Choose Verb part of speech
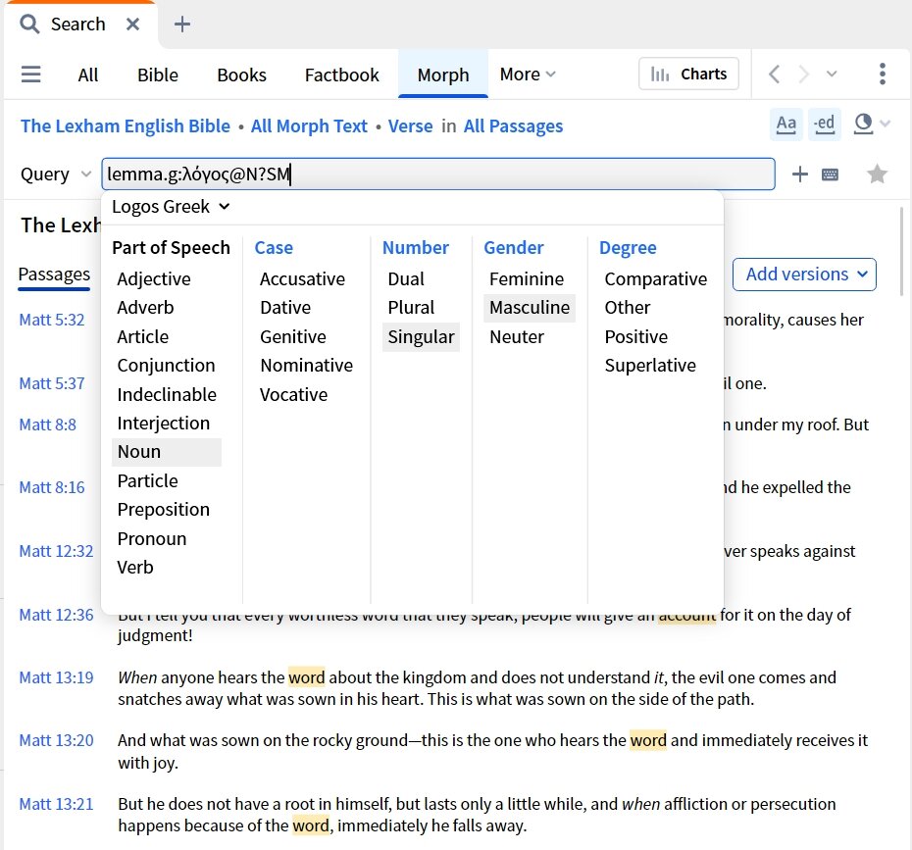This screenshot has width=912, height=850. pyautogui.click(x=135, y=567)
